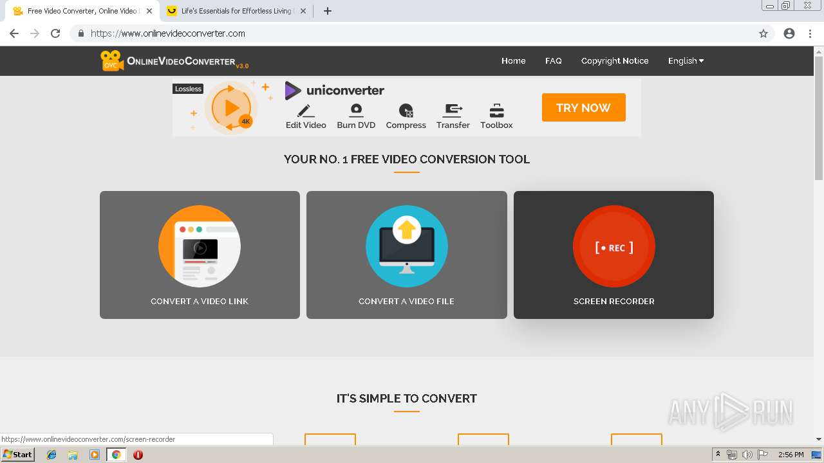Close the Life's Essentials tab

(x=303, y=11)
